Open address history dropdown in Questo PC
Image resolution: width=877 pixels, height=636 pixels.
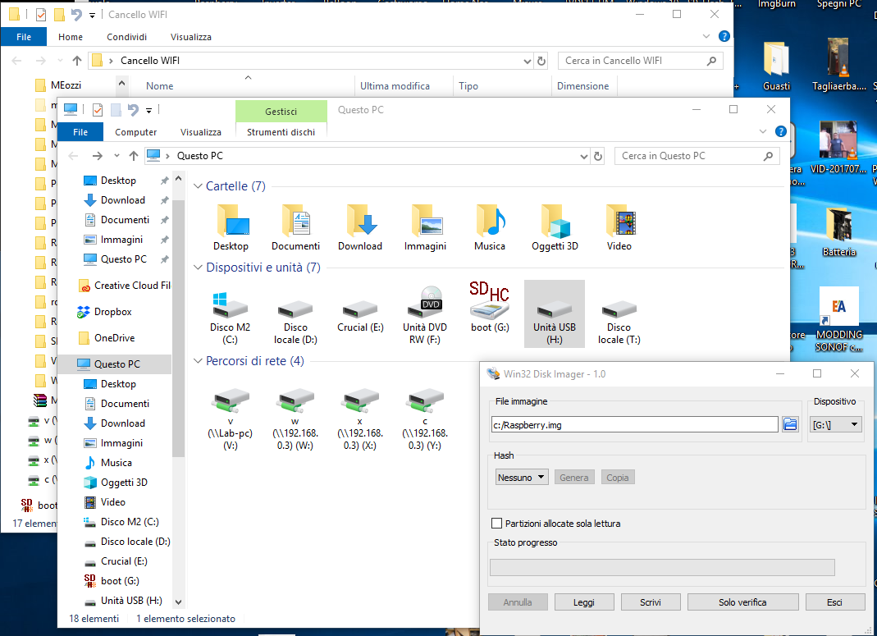click(x=584, y=157)
